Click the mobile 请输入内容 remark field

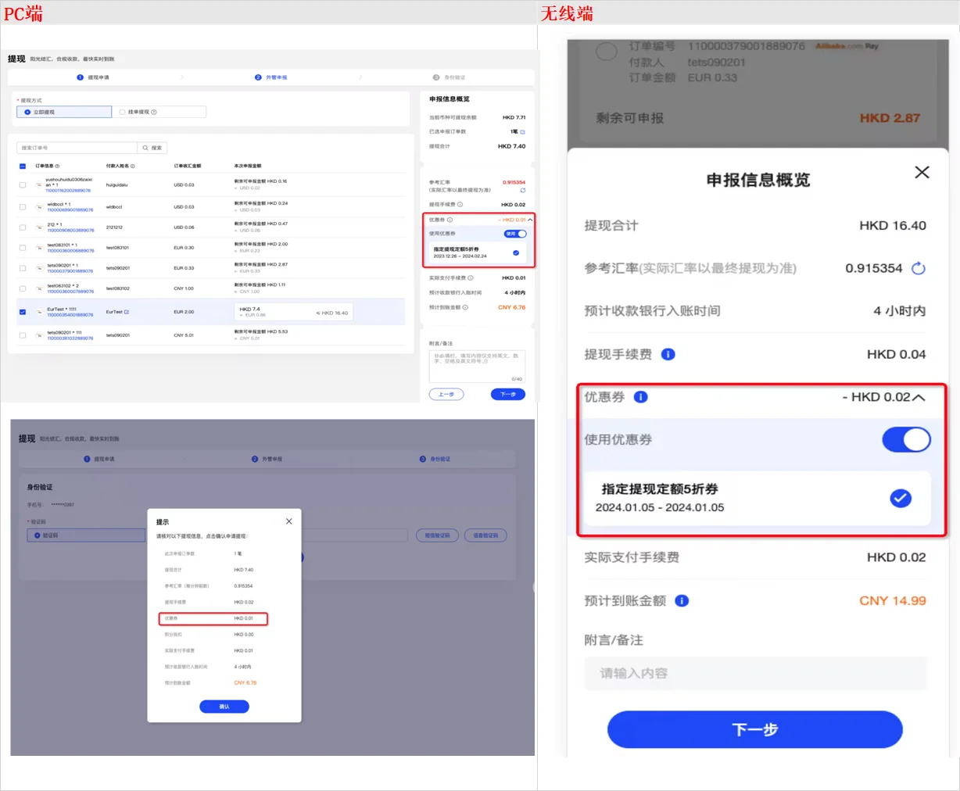[x=755, y=673]
